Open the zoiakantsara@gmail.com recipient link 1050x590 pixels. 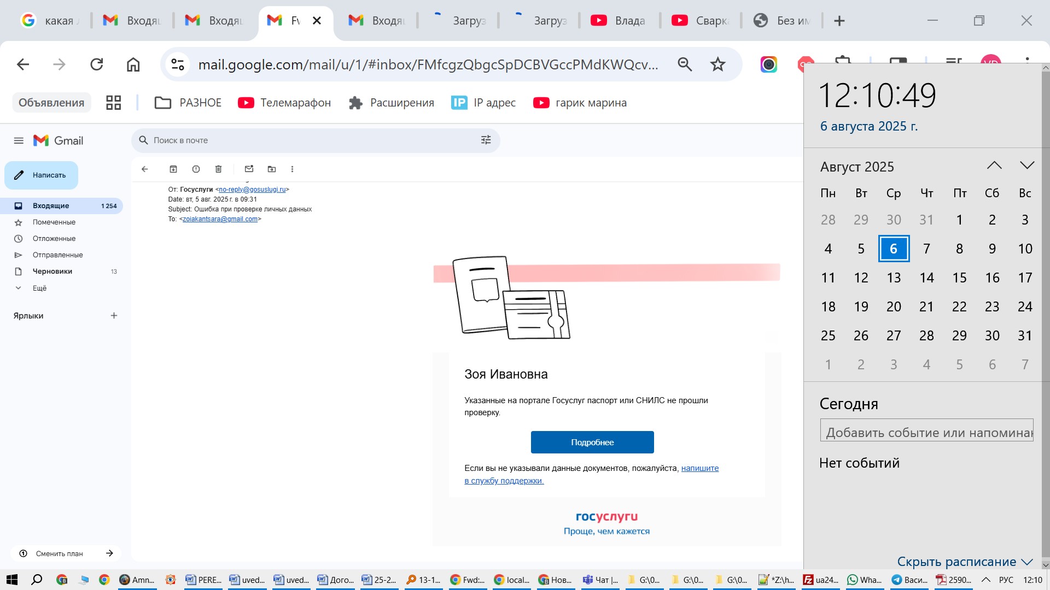(220, 219)
